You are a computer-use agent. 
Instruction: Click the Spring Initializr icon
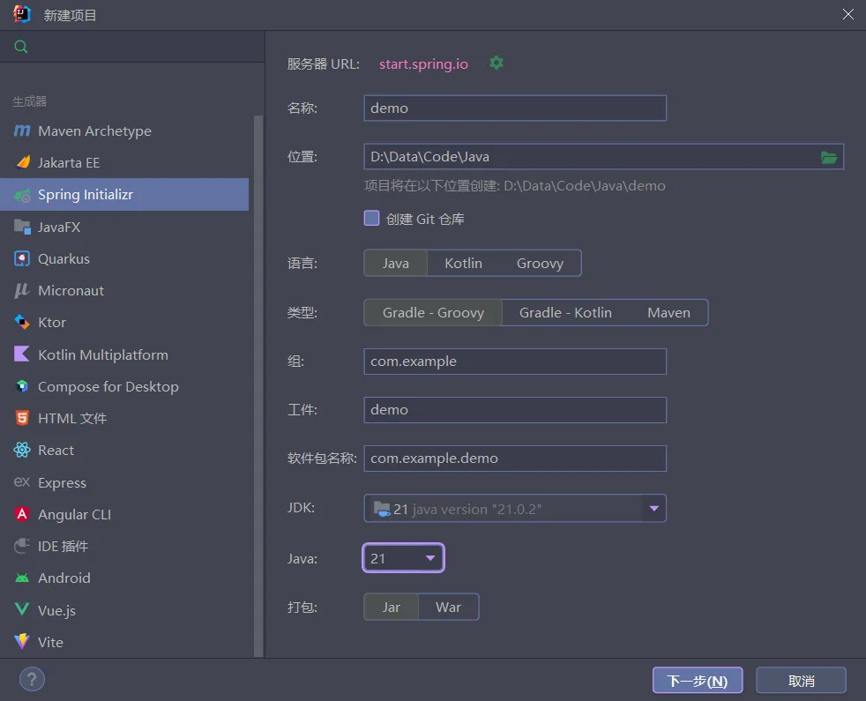coord(22,195)
